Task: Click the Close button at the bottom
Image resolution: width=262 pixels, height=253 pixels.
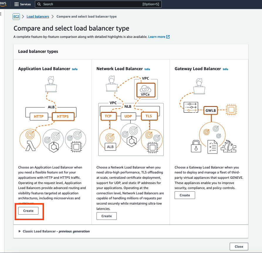Action: pyautogui.click(x=239, y=246)
